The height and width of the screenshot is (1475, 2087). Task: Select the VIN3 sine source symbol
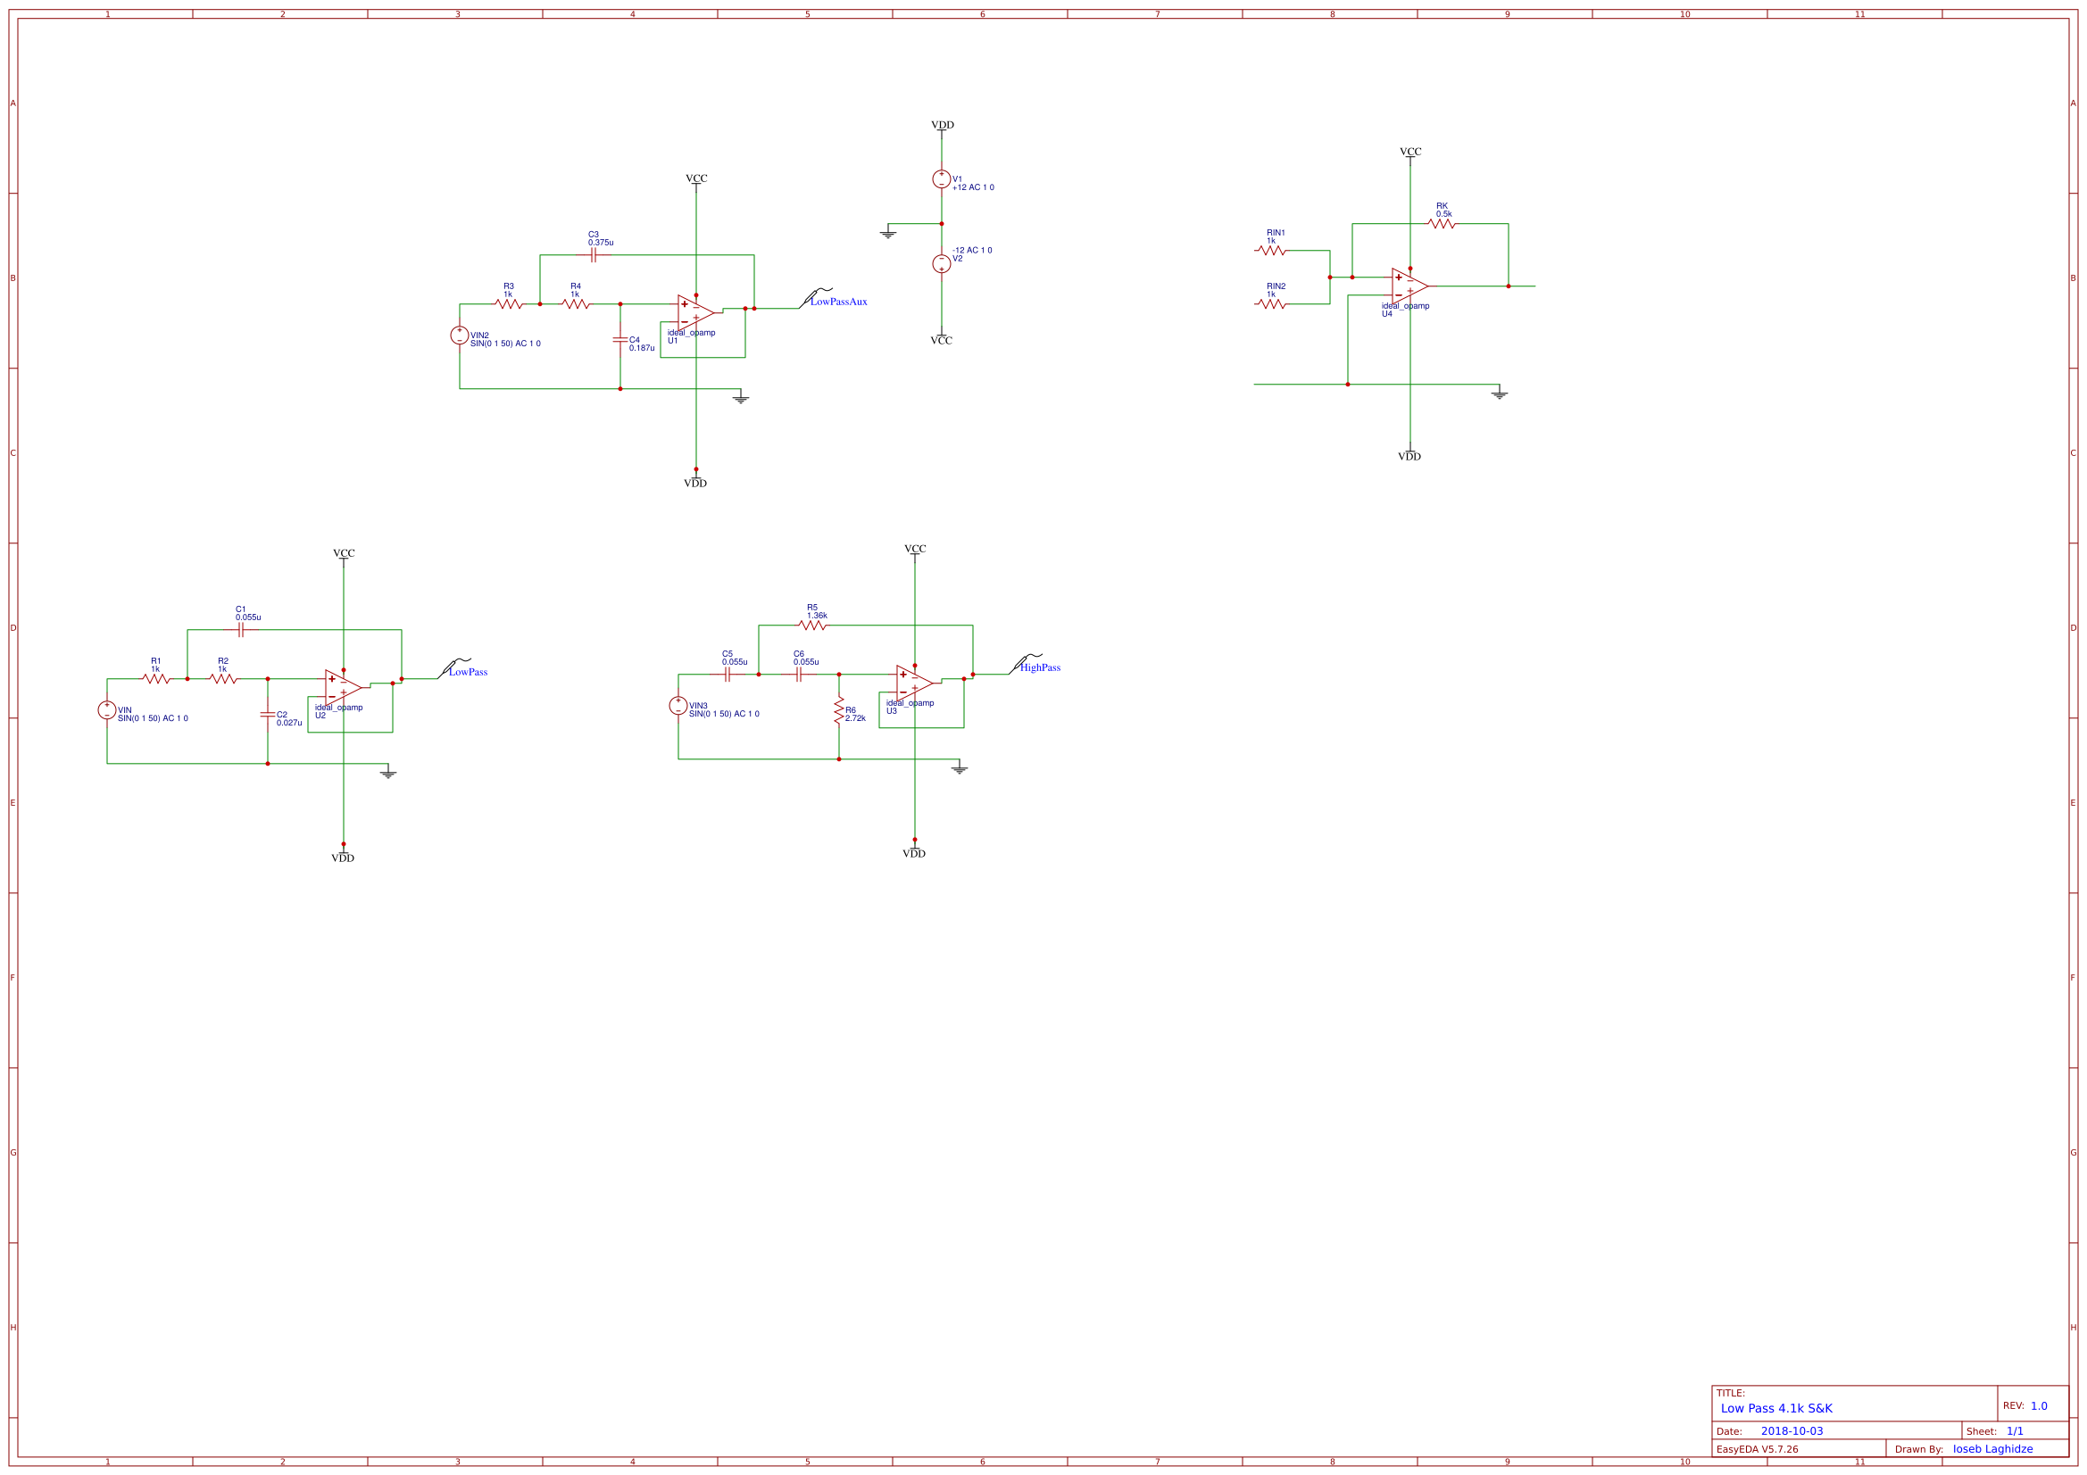[678, 705]
